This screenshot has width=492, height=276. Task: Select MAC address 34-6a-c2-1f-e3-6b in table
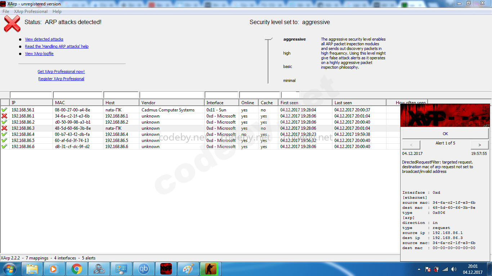click(72, 116)
